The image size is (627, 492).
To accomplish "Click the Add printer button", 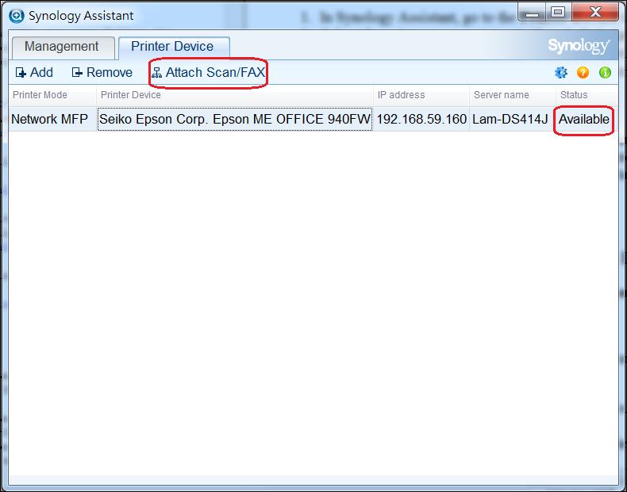I will (34, 73).
